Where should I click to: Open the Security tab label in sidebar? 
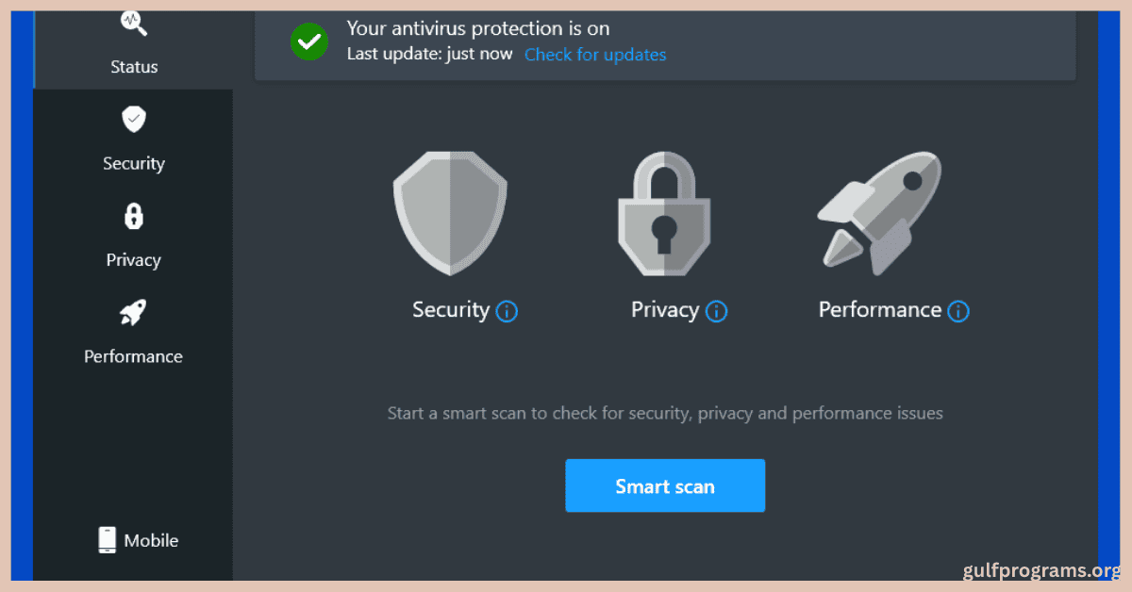coord(134,163)
